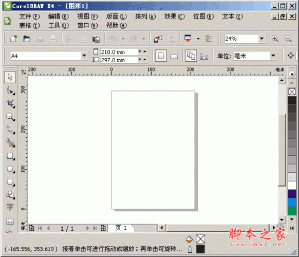This screenshot has height=257, width=299.
Task: Open the color palette flyout arrow at top
Action: click(x=292, y=74)
